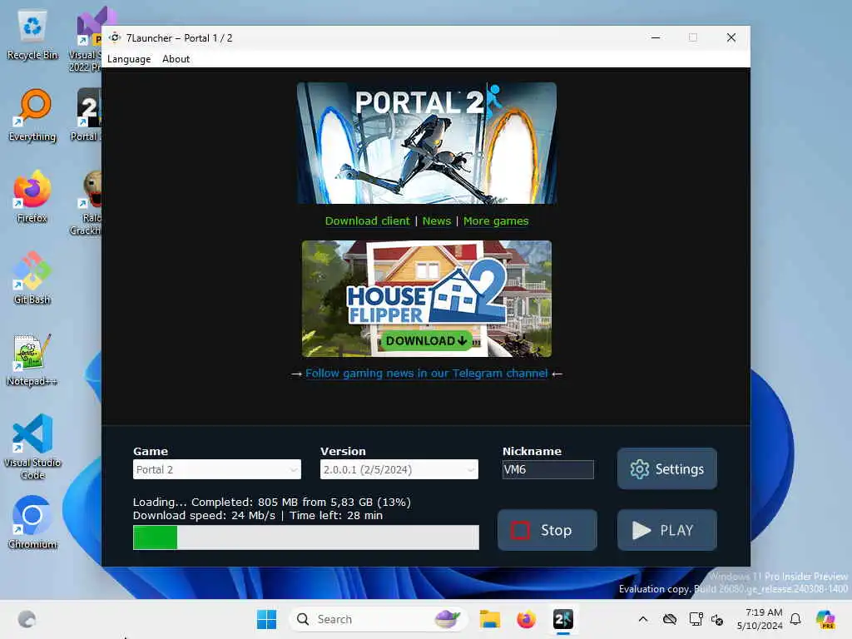Show hidden system tray icons

pyautogui.click(x=643, y=619)
